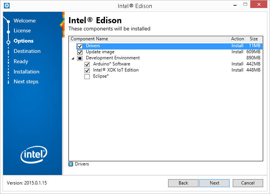
Task: Click the Version: 2015.0.1.15 text
Action: point(27,183)
